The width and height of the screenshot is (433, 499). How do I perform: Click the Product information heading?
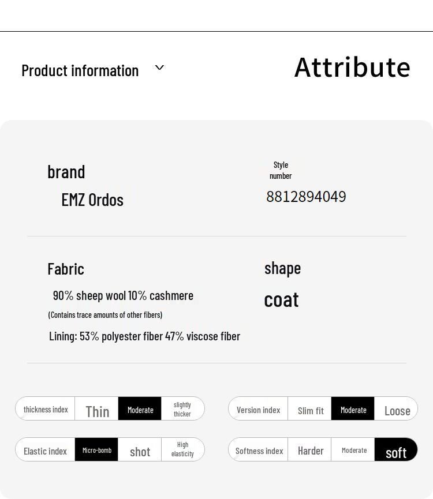click(x=80, y=70)
